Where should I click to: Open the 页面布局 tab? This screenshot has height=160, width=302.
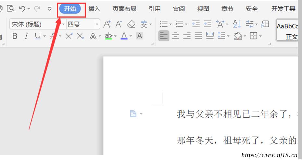pos(124,9)
